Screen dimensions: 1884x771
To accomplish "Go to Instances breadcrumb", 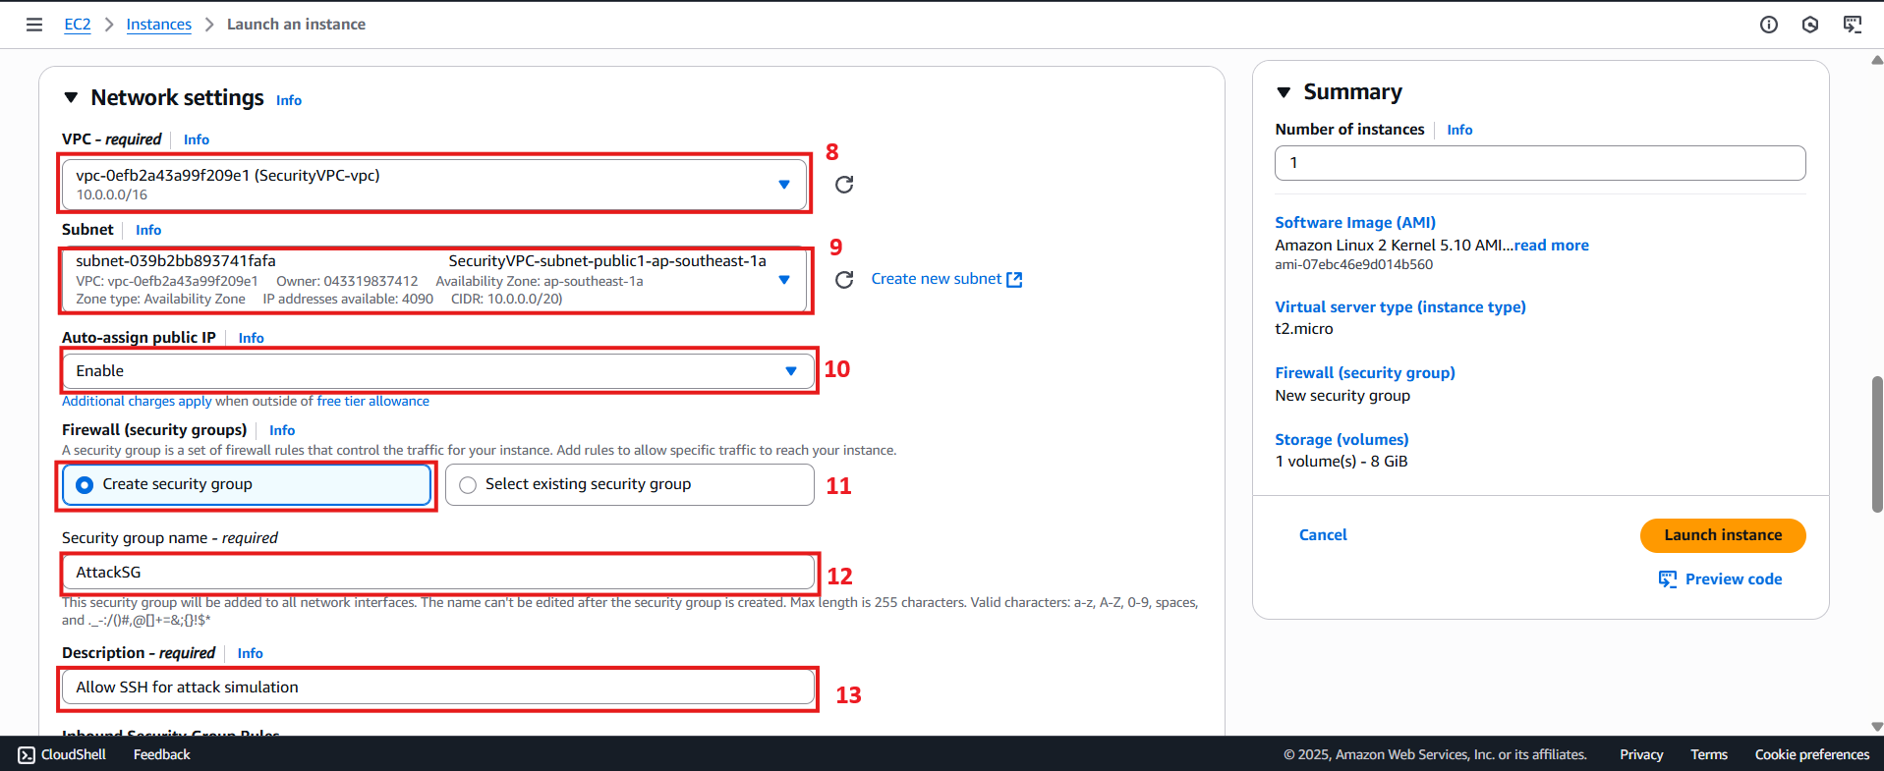I will (x=159, y=25).
